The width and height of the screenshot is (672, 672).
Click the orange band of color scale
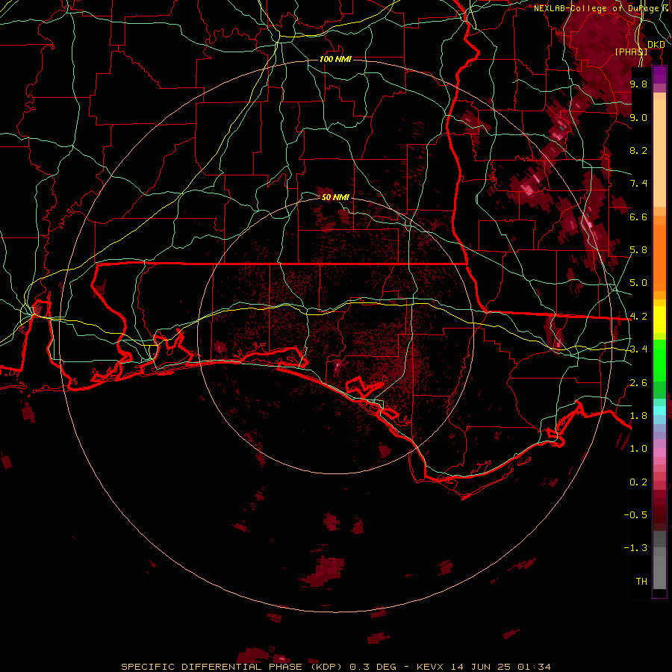pyautogui.click(x=659, y=254)
